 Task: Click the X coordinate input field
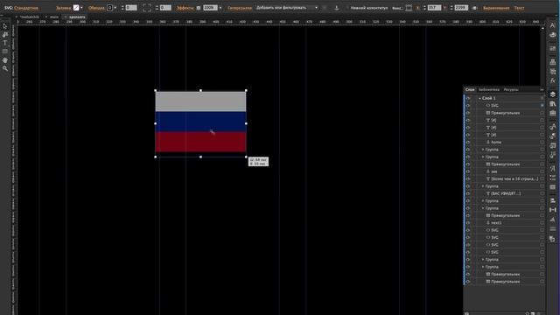point(434,8)
